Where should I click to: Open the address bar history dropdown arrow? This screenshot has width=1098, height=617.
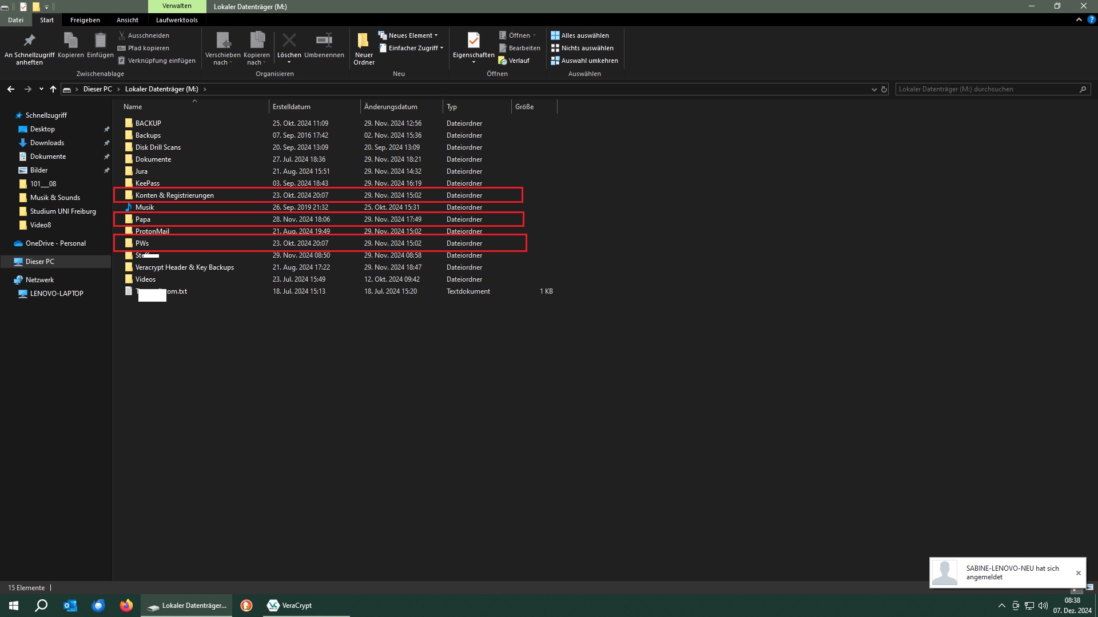[x=873, y=89]
